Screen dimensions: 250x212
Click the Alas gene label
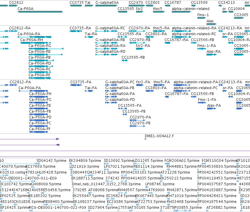tap(210, 21)
